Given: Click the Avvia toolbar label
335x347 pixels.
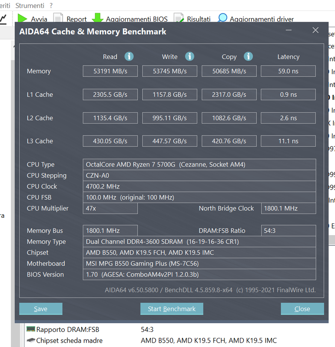Looking at the screenshot, I should pos(39,19).
